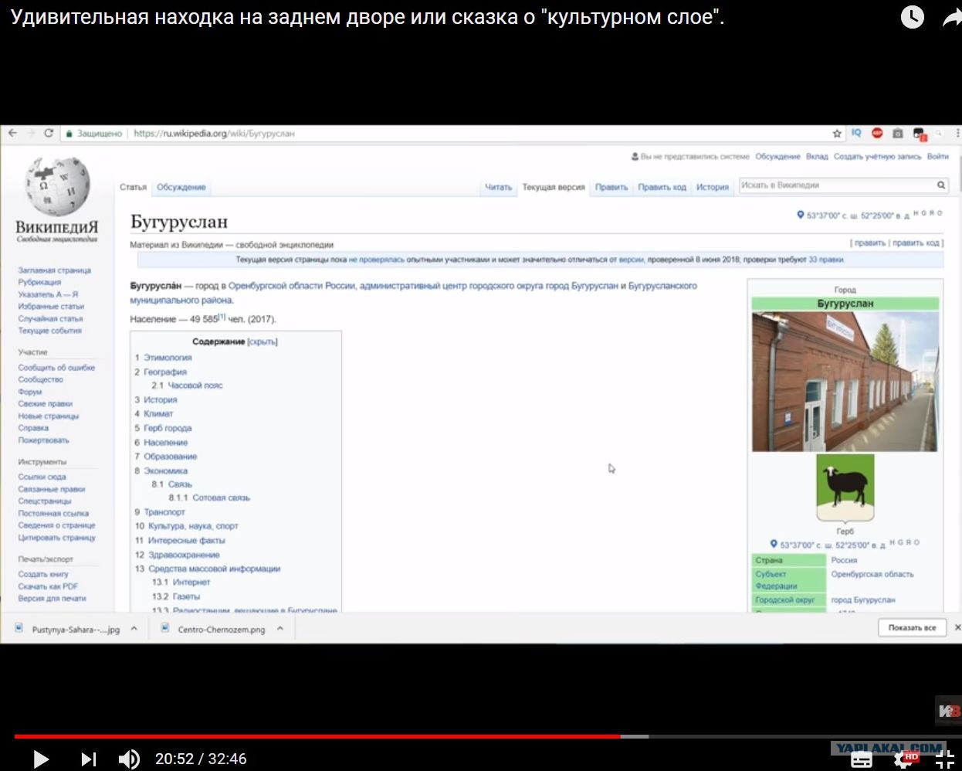Image resolution: width=962 pixels, height=771 pixels.
Task: Select the Читать tab
Action: click(x=498, y=187)
